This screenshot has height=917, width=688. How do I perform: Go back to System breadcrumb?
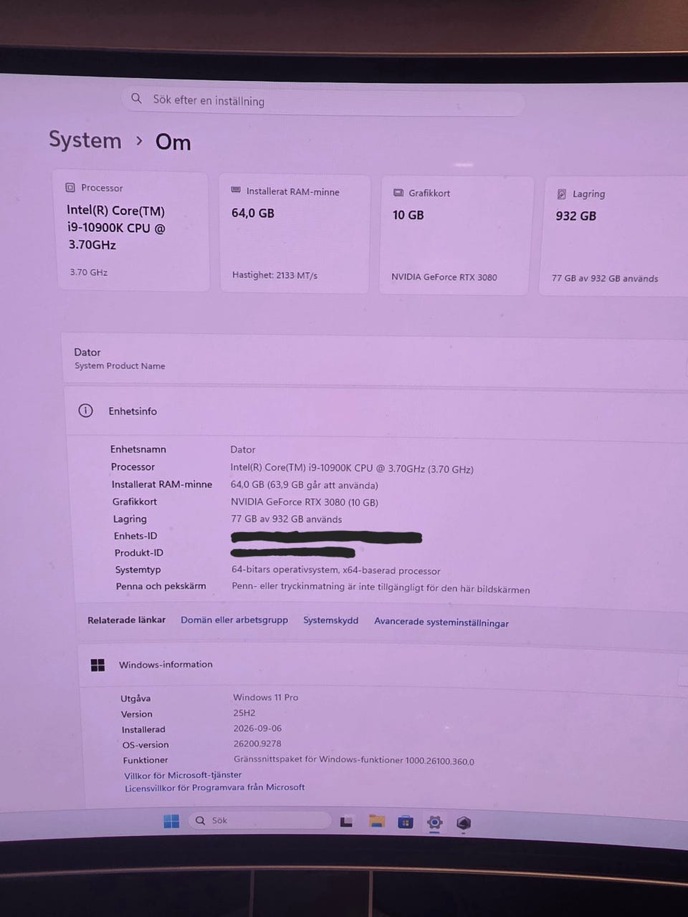[85, 140]
